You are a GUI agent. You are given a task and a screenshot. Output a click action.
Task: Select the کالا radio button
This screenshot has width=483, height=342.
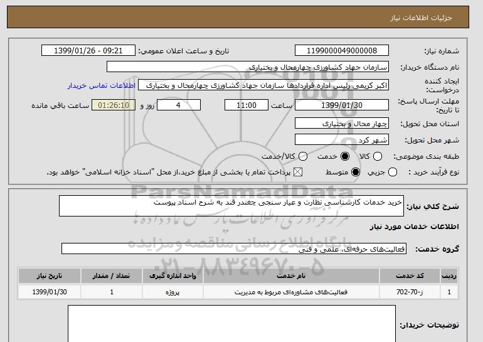tap(378, 156)
